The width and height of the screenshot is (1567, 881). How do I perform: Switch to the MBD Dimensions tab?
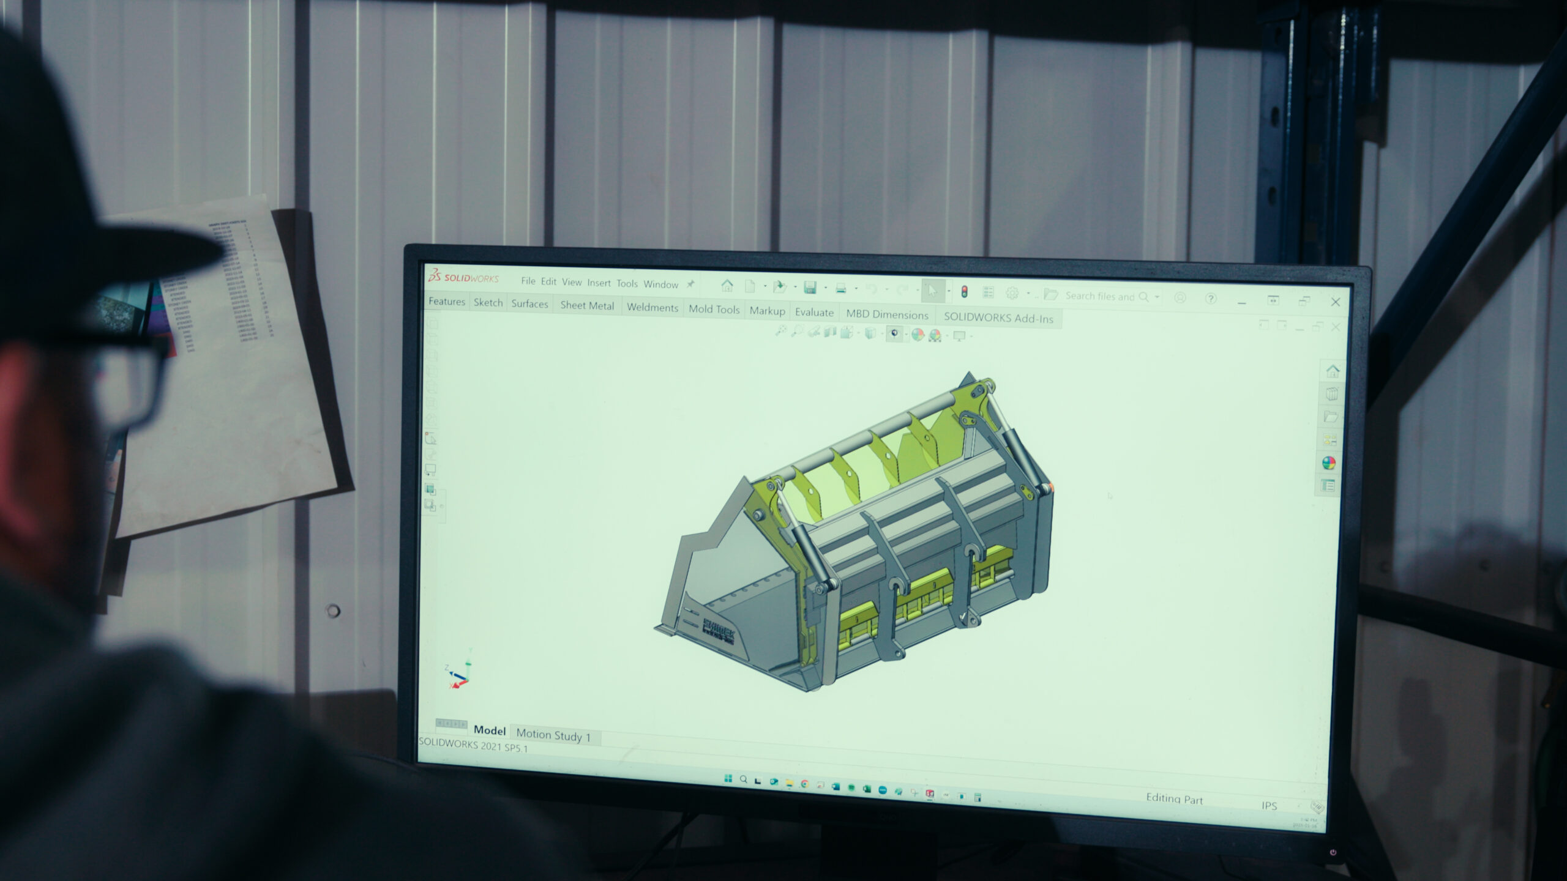coord(887,314)
